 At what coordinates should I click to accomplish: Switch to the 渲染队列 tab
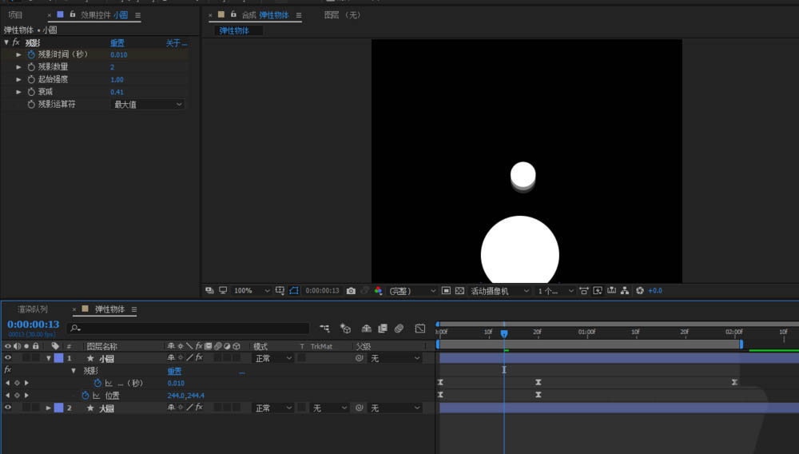pos(33,309)
